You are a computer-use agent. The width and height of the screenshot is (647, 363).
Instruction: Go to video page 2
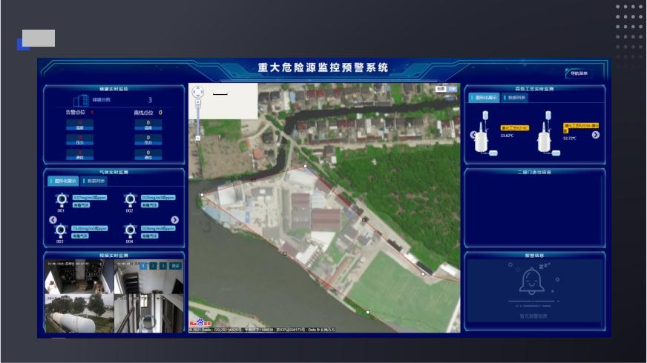point(153,266)
